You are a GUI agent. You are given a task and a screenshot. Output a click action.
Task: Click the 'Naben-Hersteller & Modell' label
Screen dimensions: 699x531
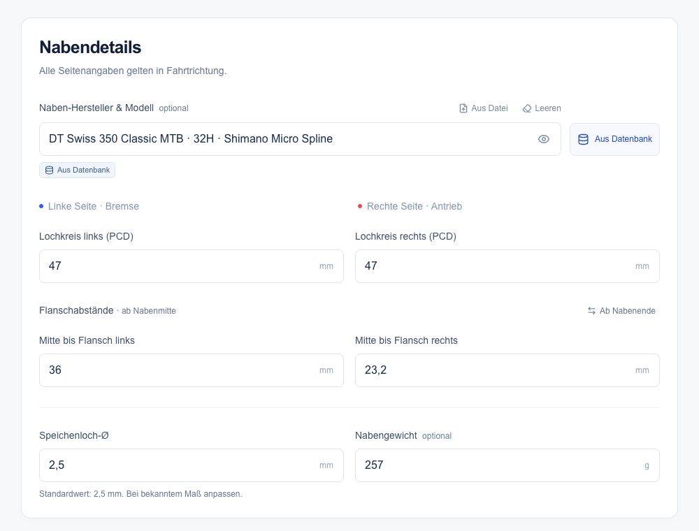pos(96,108)
